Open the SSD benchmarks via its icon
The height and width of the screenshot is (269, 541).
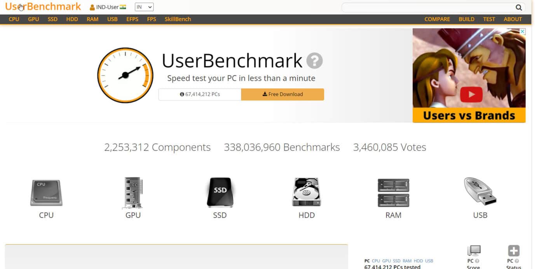[x=220, y=193]
